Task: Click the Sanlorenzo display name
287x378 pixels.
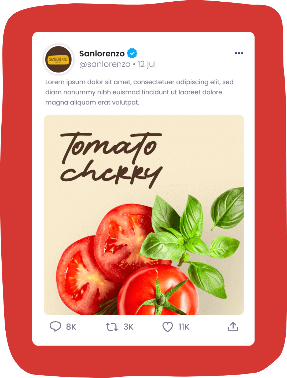Action: (102, 53)
